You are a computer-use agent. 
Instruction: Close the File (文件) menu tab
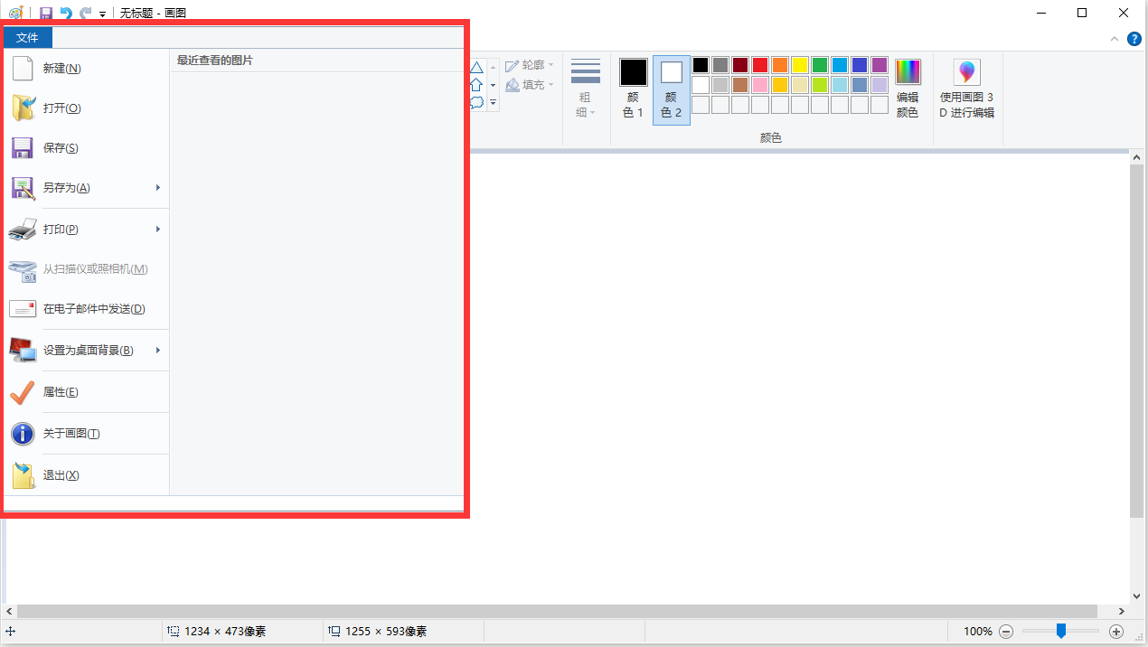tap(27, 37)
